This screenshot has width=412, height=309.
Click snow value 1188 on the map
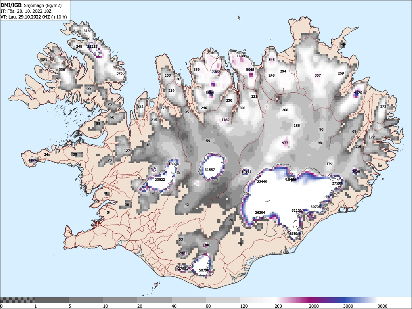click(x=241, y=56)
